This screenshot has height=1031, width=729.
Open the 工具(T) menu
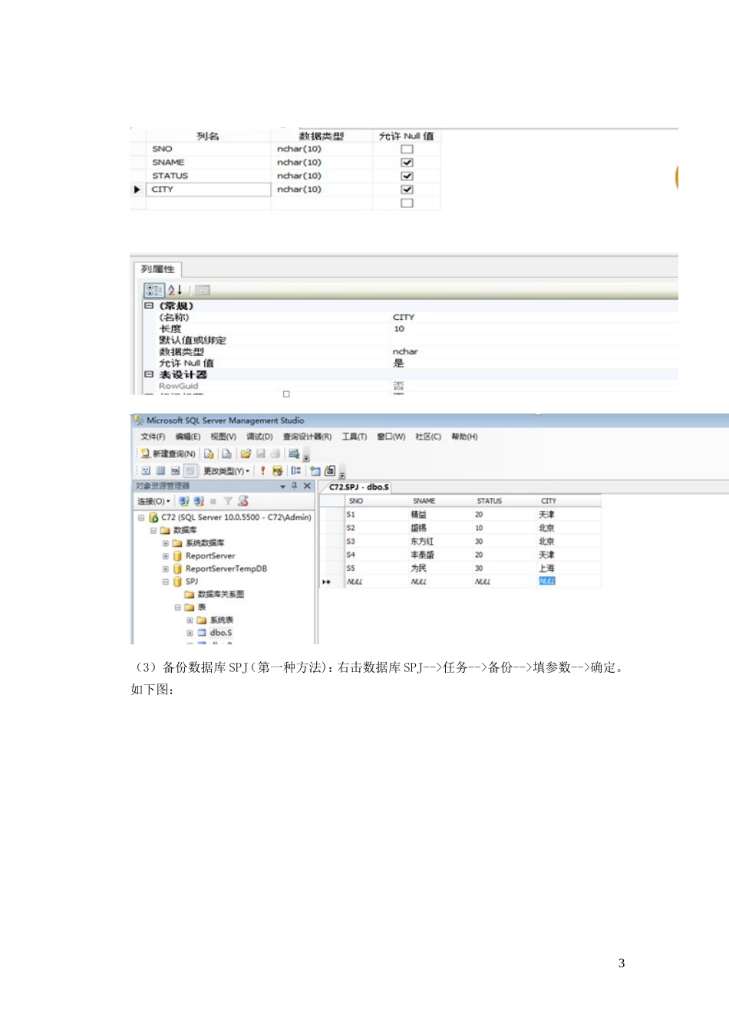click(x=354, y=436)
